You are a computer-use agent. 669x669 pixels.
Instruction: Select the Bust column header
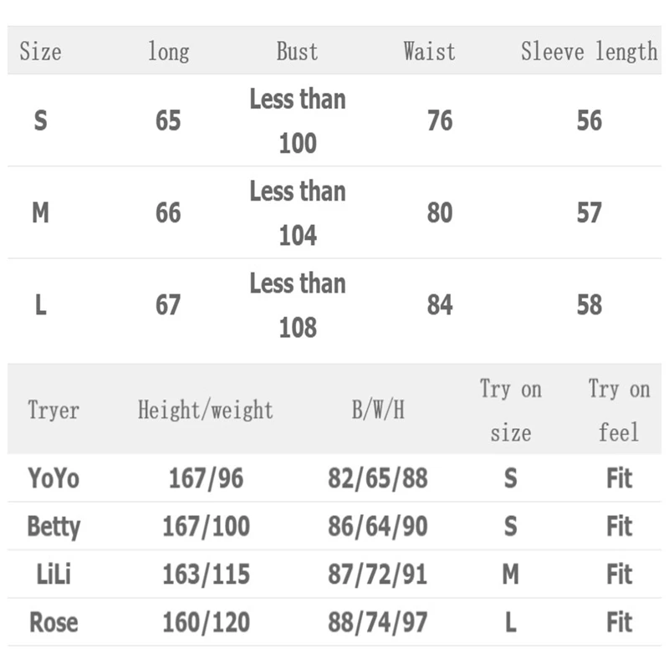[x=297, y=52]
